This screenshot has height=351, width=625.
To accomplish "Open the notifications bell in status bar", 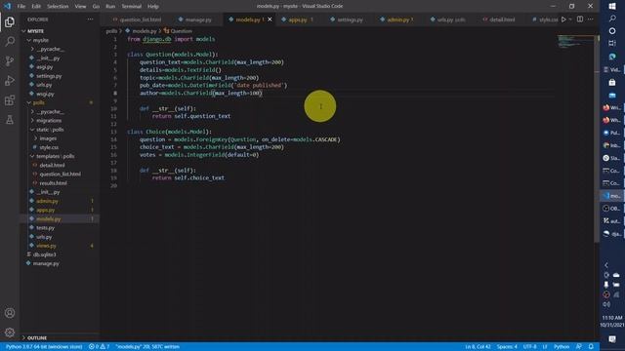I will [591, 347].
